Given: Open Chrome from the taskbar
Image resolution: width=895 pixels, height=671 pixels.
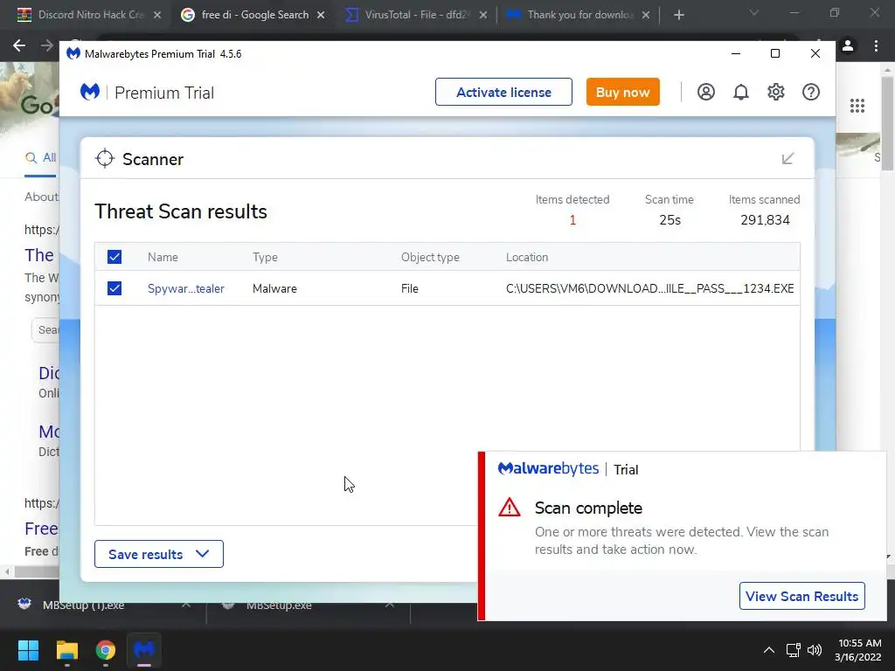Looking at the screenshot, I should 106,650.
